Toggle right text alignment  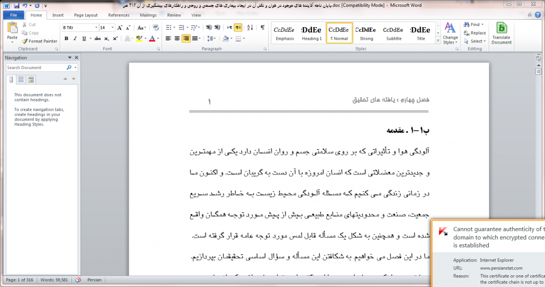click(186, 38)
